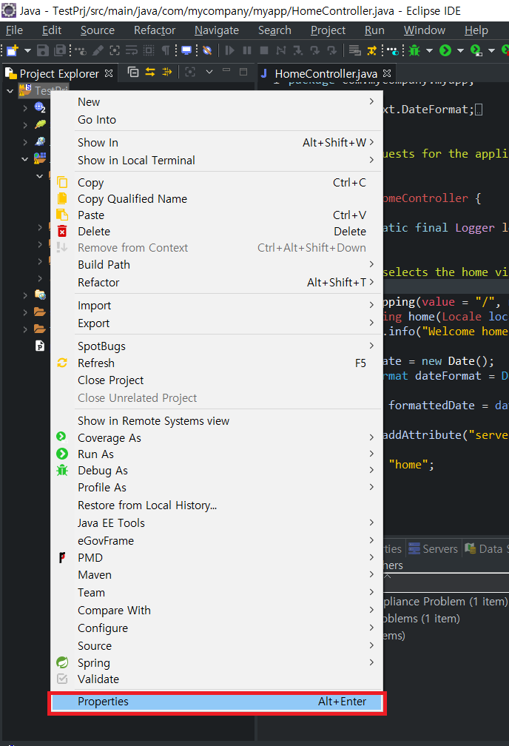Open the SpotBugs submenu
The width and height of the screenshot is (509, 746).
[x=217, y=346]
